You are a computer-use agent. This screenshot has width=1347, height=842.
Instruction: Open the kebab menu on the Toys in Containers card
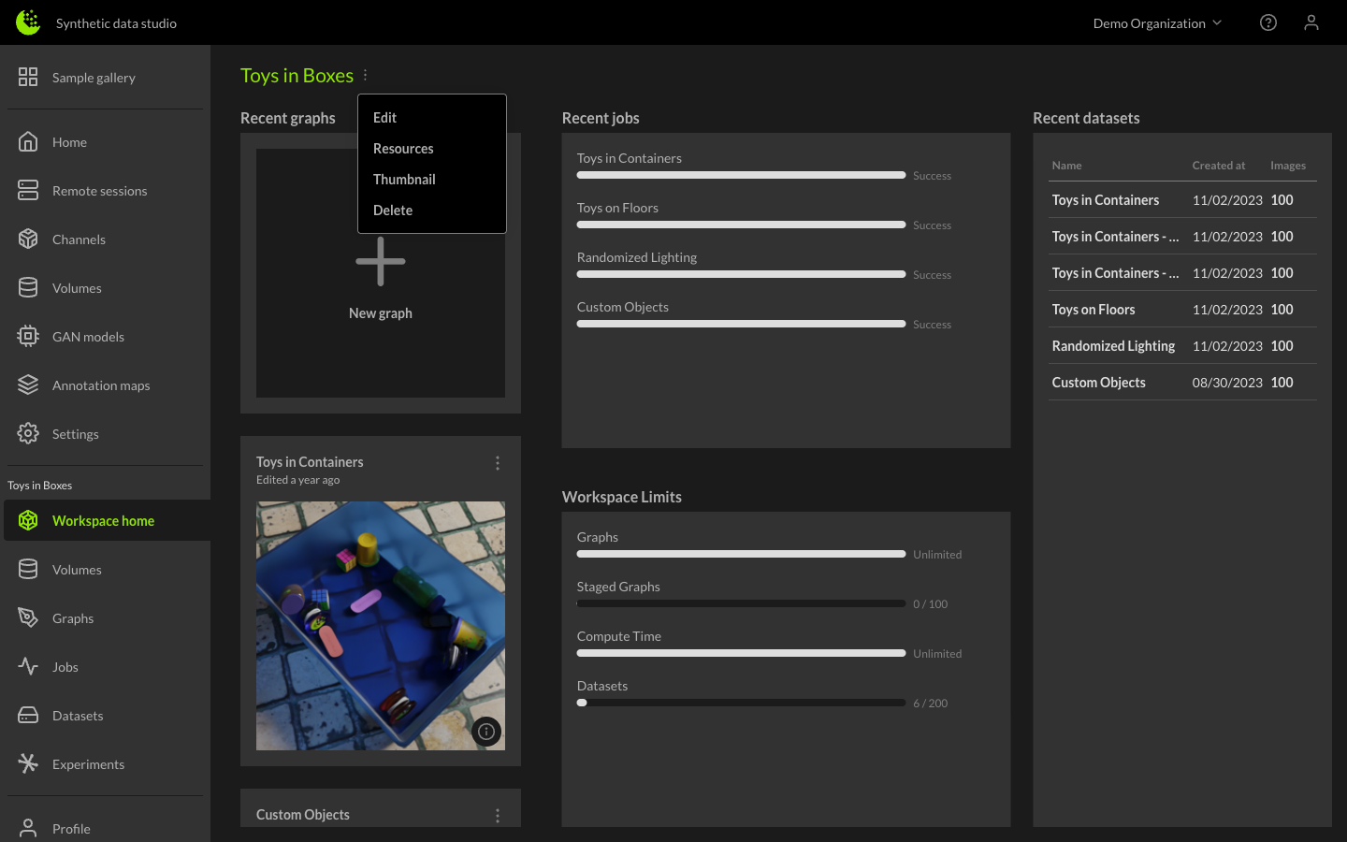(498, 462)
